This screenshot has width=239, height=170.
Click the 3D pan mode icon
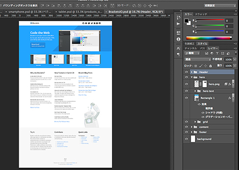click(x=145, y=6)
